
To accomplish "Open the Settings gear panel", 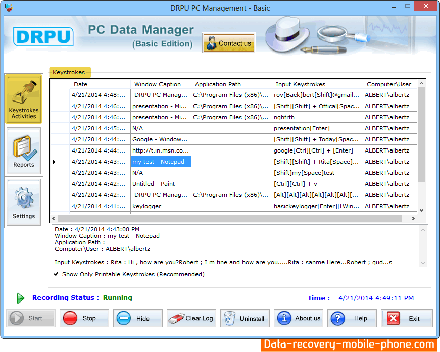I will pyautogui.click(x=24, y=203).
